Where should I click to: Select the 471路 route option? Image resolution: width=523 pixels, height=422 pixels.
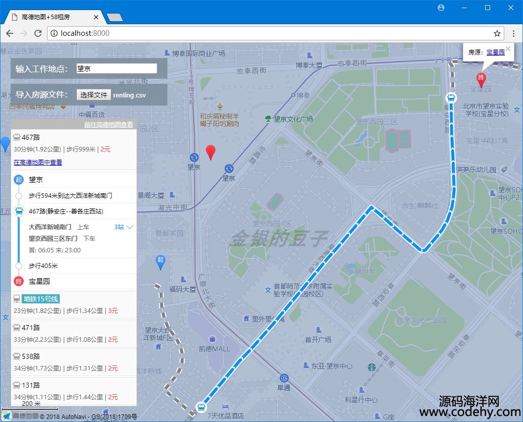click(x=74, y=334)
